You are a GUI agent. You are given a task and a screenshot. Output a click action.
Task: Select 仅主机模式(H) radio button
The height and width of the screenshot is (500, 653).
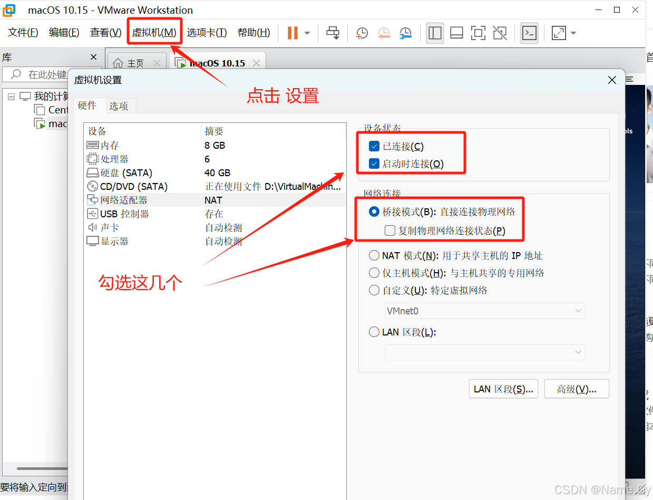point(374,273)
